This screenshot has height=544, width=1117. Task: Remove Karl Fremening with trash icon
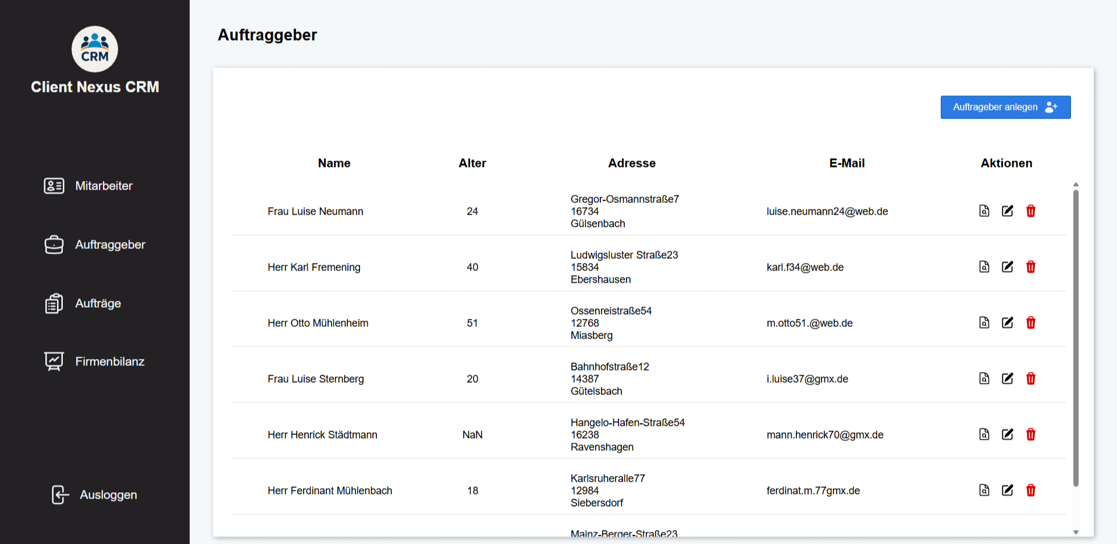click(x=1030, y=267)
